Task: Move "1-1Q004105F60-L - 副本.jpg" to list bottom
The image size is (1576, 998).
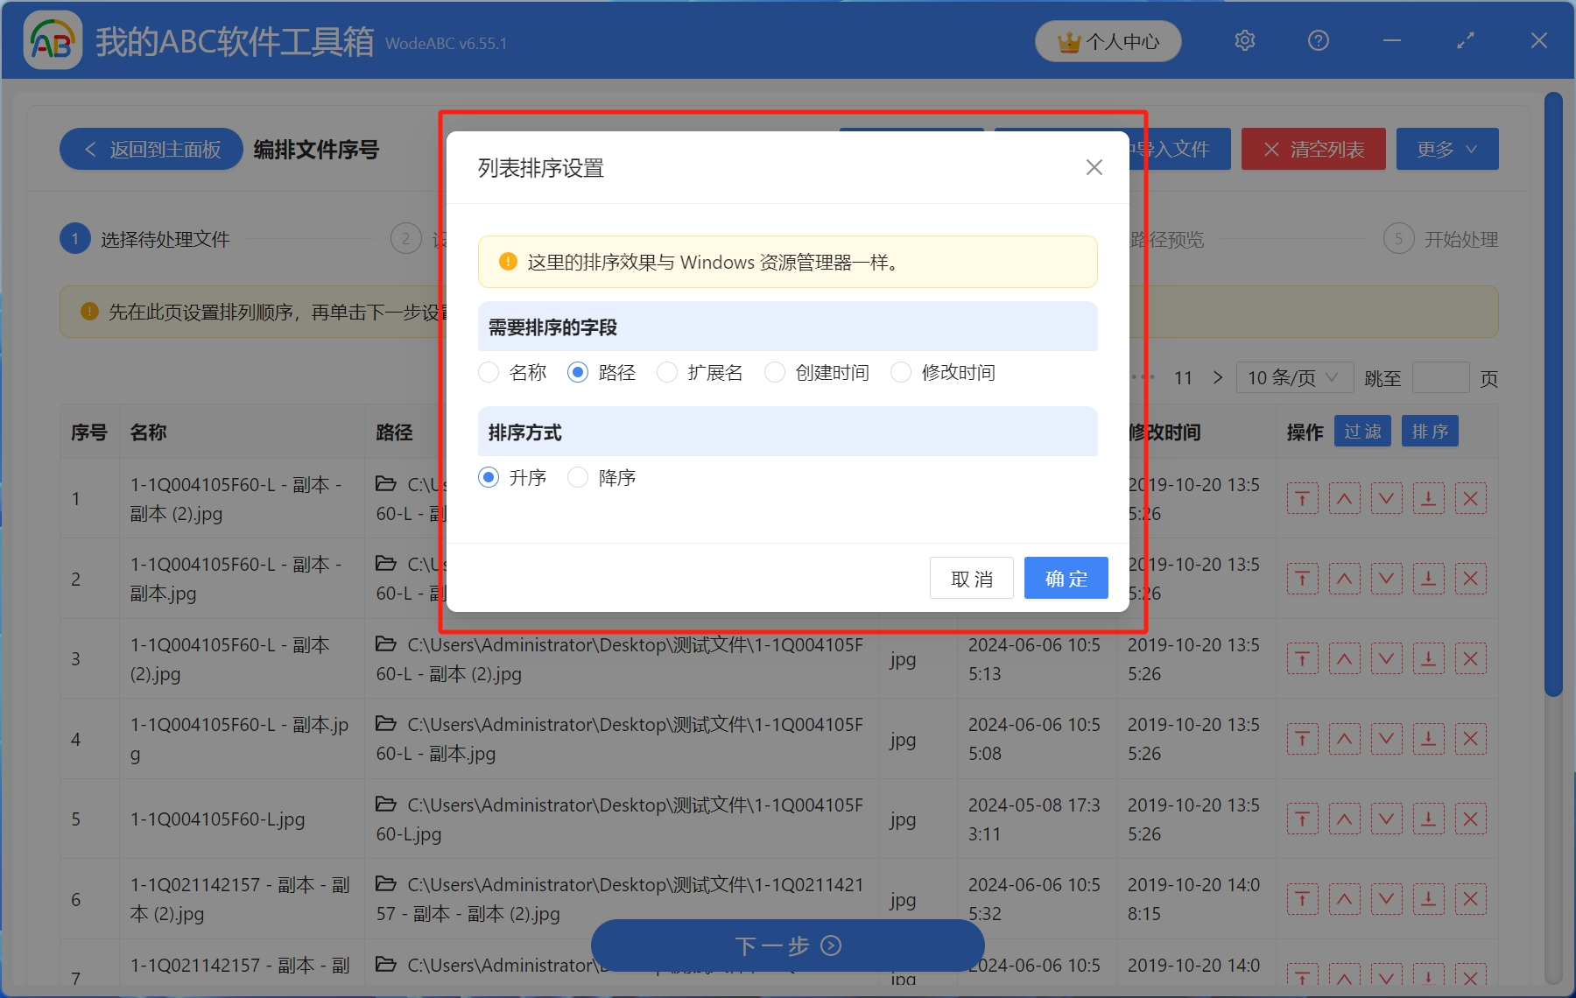Action: pos(1428,738)
